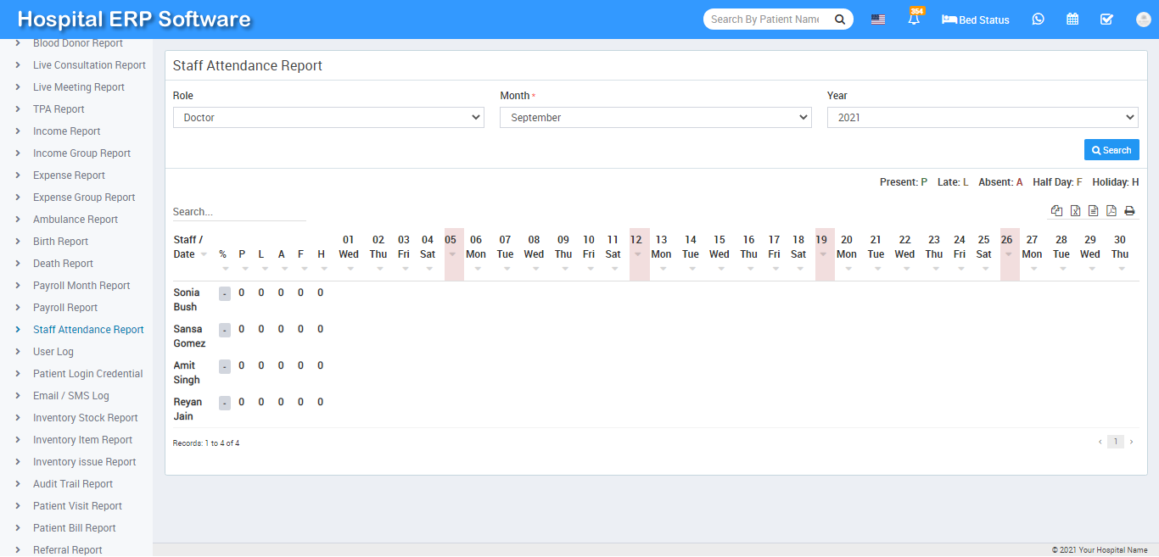Click the Bed Status link
Viewport: 1159px width, 557px height.
[976, 19]
